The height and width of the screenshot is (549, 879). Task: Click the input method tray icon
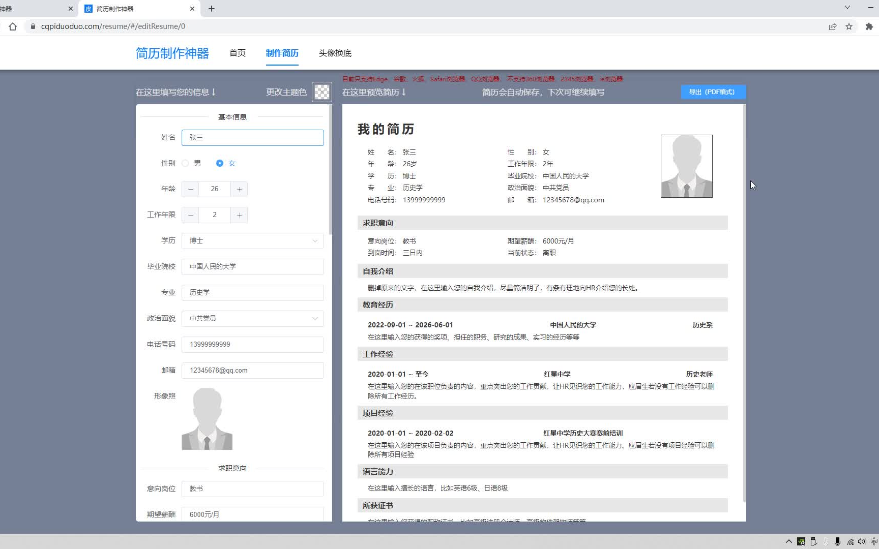[874, 541]
